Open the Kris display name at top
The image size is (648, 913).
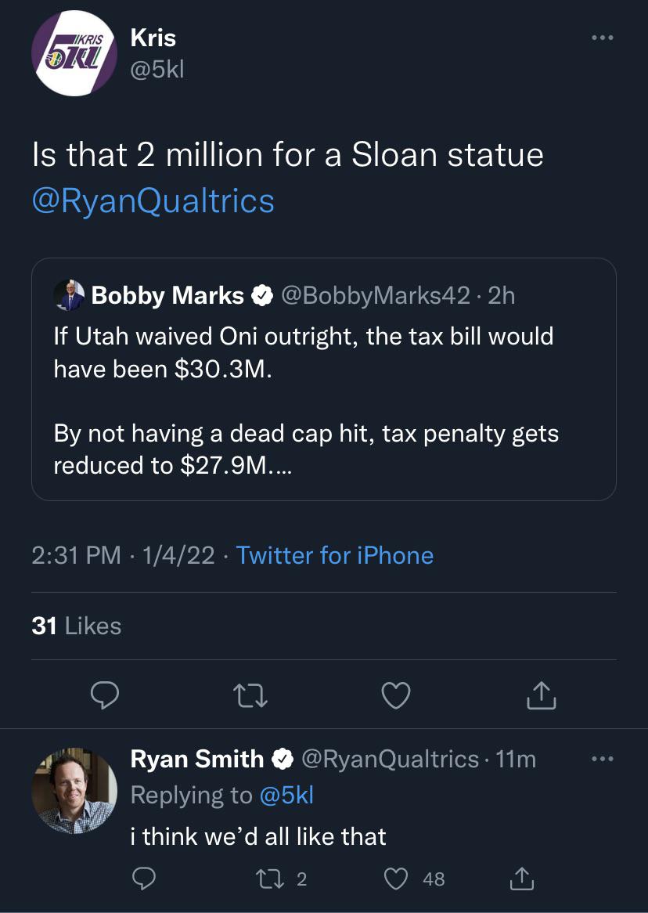(153, 38)
